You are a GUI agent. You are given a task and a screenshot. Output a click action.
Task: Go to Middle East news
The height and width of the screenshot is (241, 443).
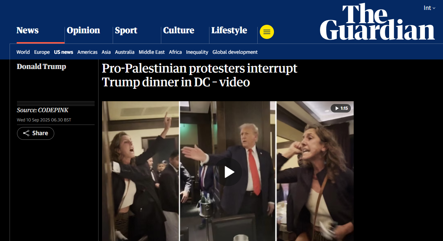pos(152,52)
